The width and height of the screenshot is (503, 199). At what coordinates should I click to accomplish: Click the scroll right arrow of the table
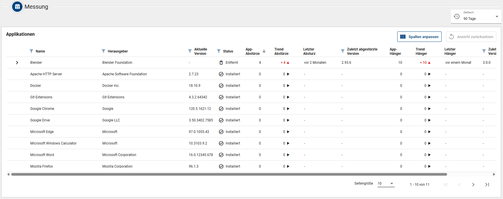(494, 174)
